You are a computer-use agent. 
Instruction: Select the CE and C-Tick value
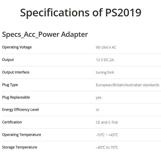pos(107,122)
